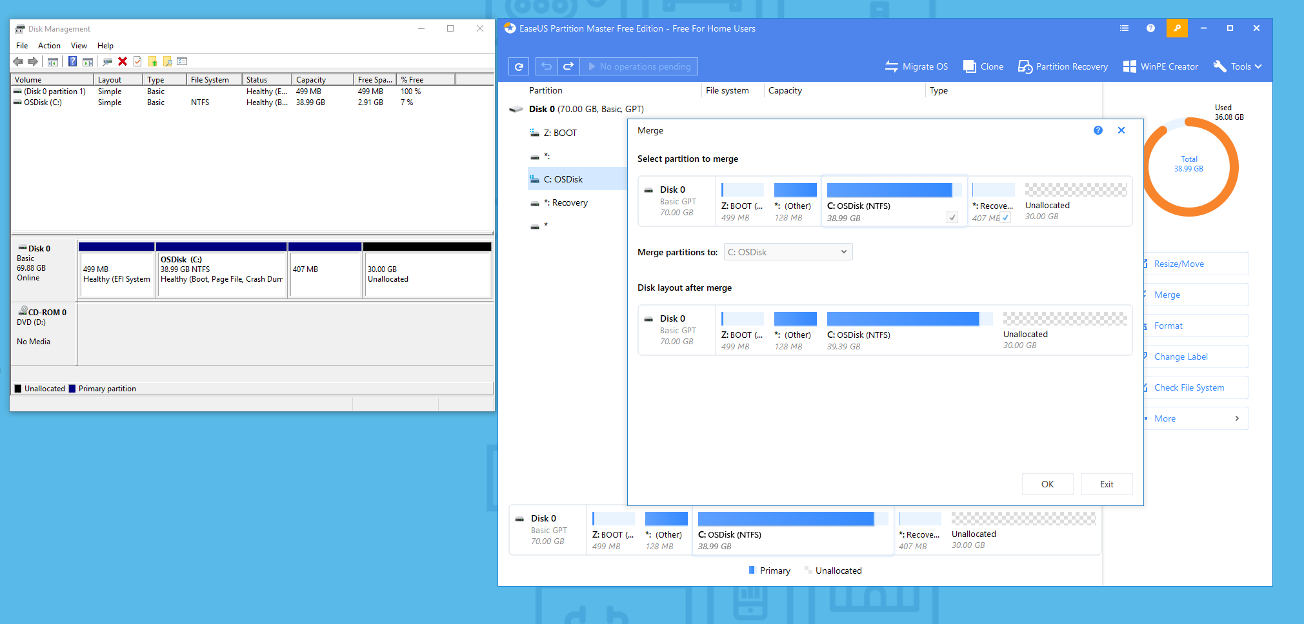The image size is (1304, 624).
Task: Open the Migrate OS tool
Action: click(916, 66)
